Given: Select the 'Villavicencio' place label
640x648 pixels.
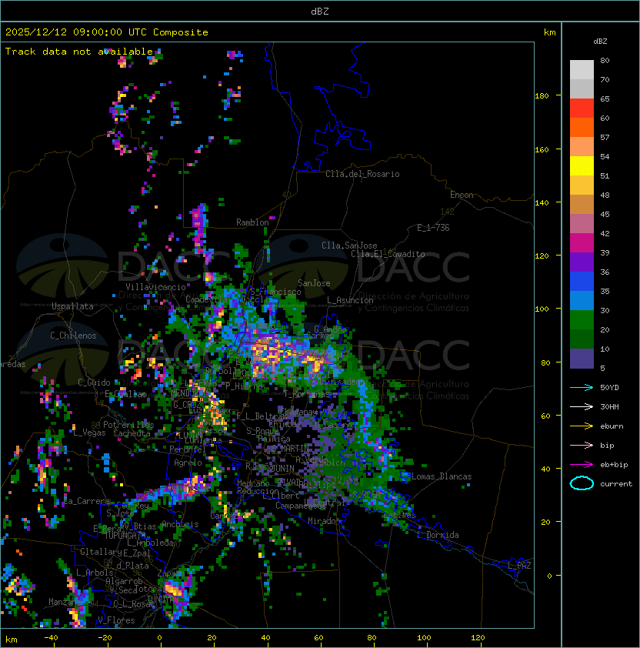Looking at the screenshot, I should point(155,287).
